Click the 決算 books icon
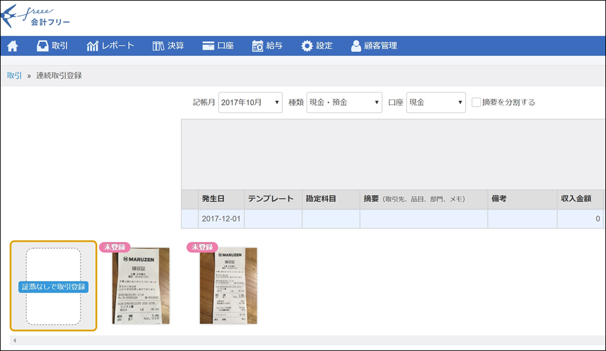The image size is (606, 351). tap(158, 46)
